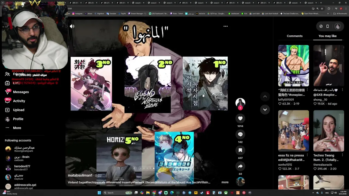Image resolution: width=349 pixels, height=196 pixels.
Task: Go to previous slide with the left carousel arrow
Action: 134,168
